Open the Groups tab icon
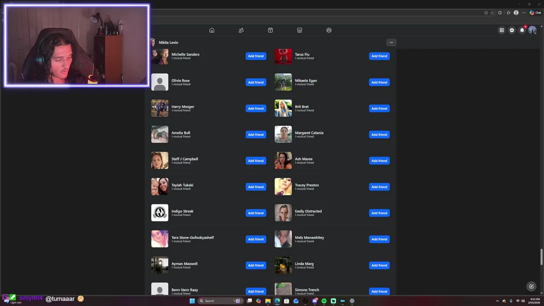Image resolution: width=544 pixels, height=306 pixels. pos(329,30)
